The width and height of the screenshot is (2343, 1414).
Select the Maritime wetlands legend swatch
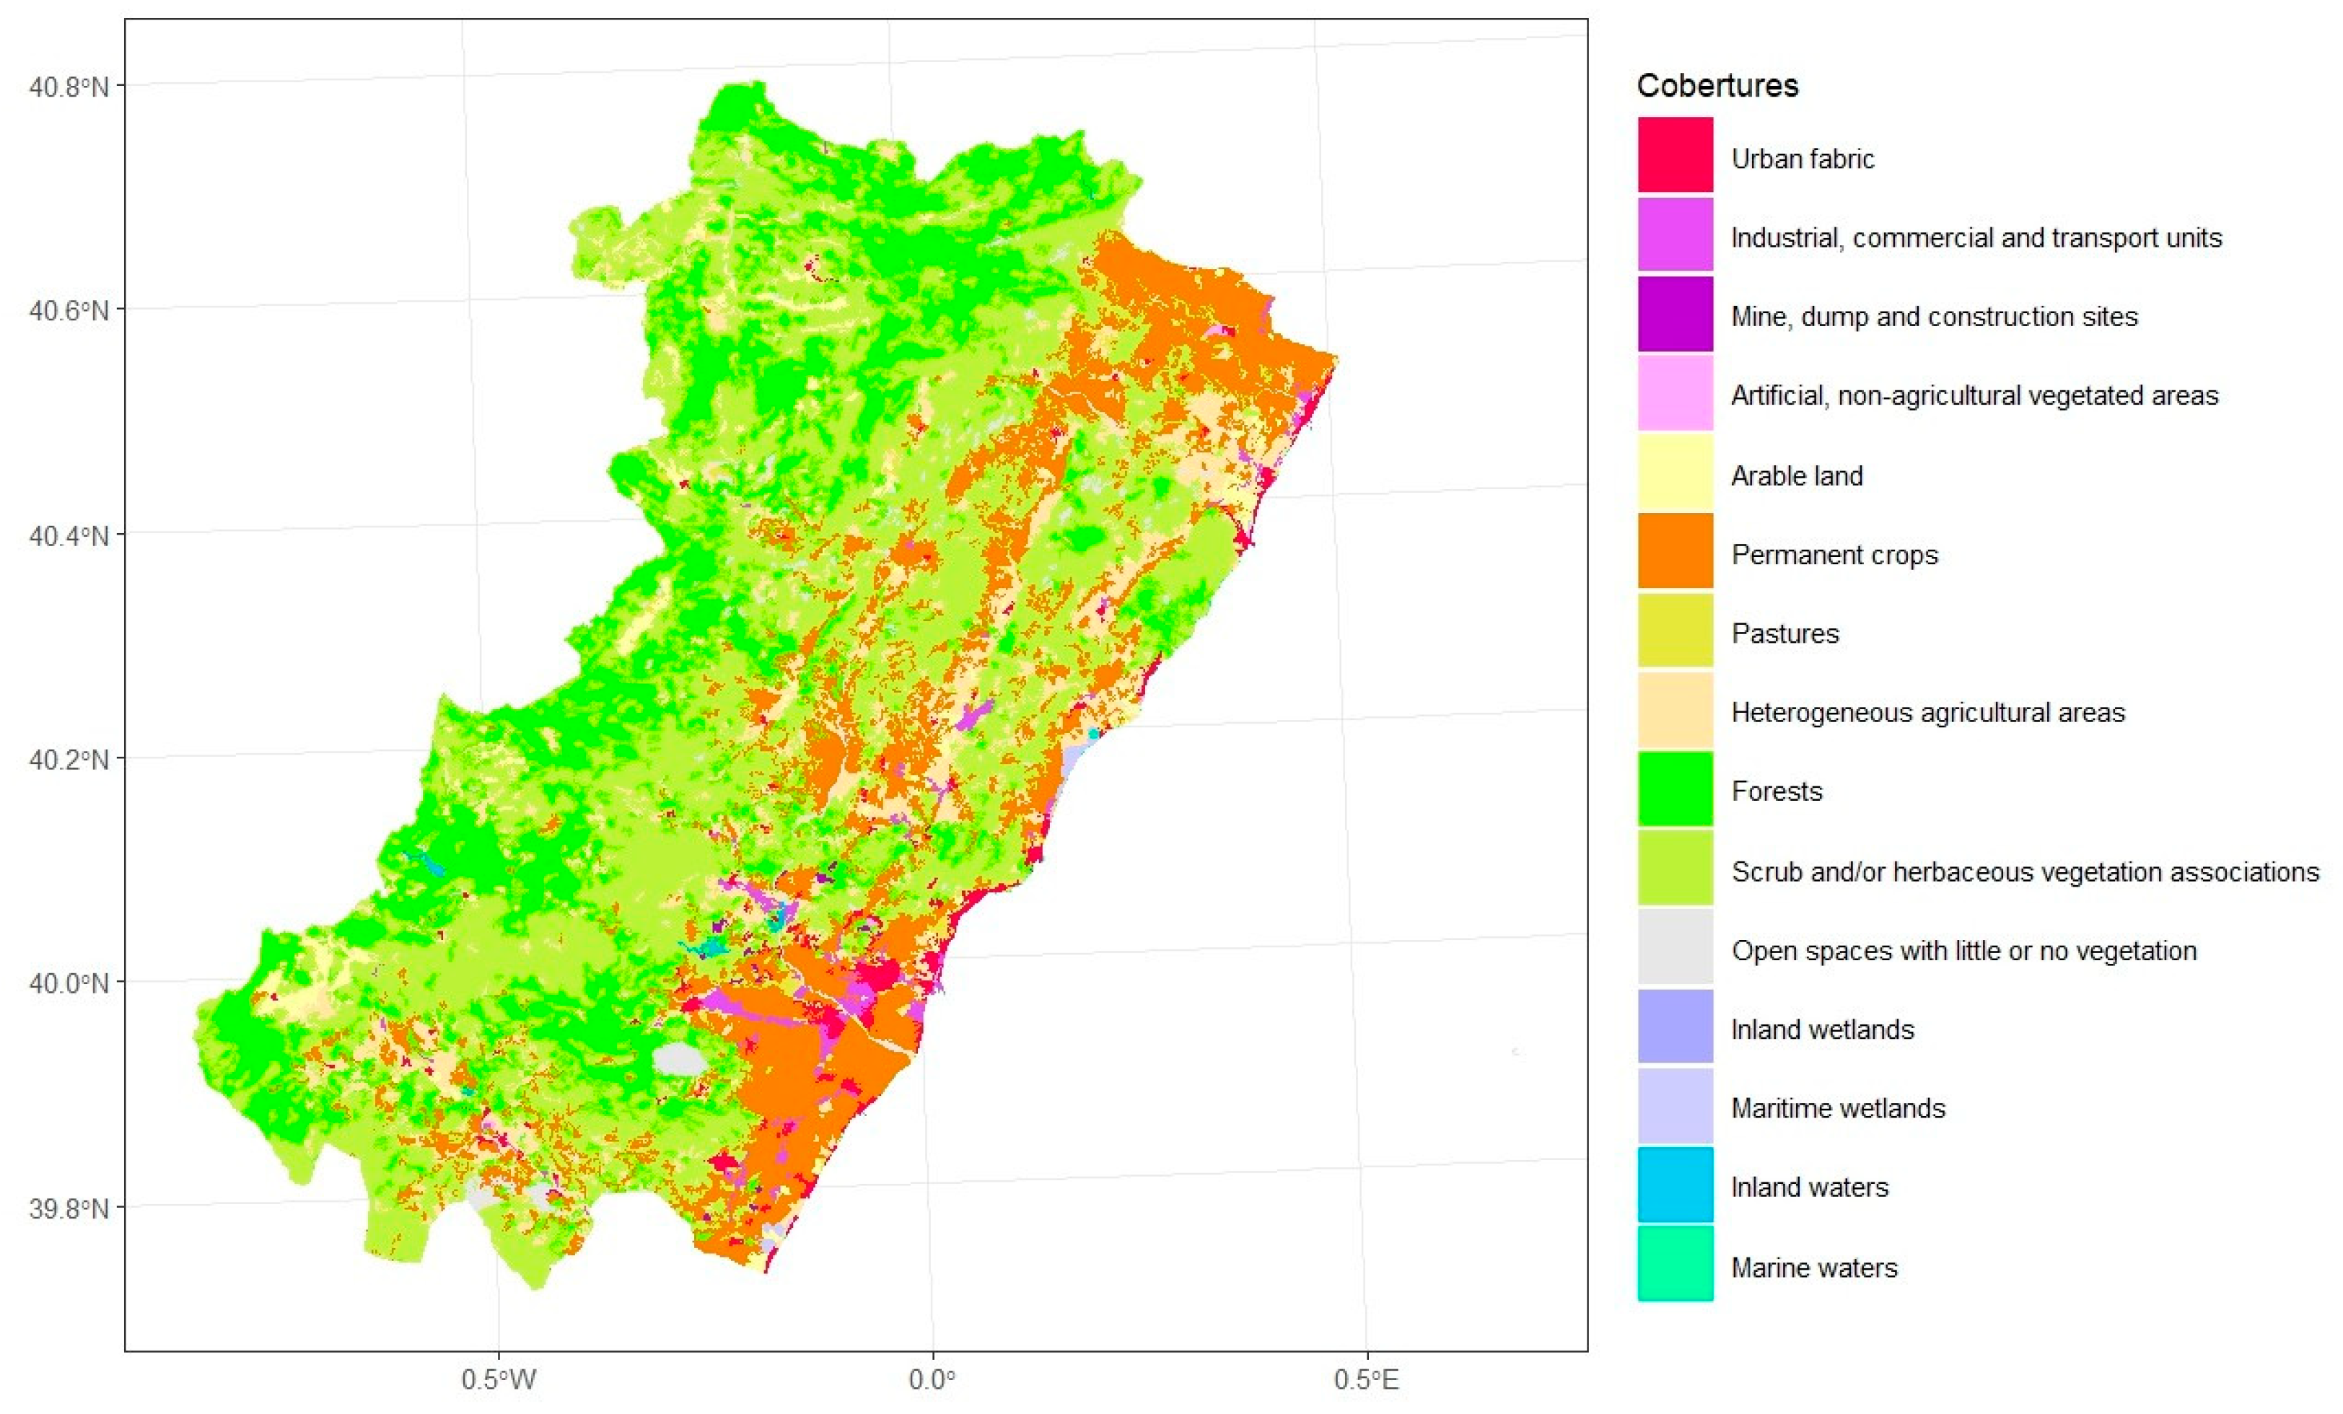[1675, 1106]
